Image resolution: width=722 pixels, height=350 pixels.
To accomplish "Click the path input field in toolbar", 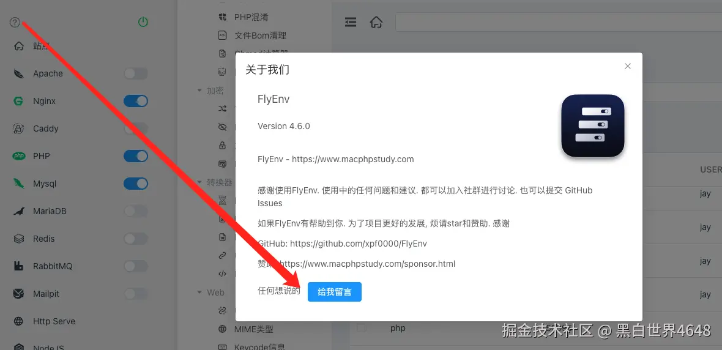I will (559, 22).
